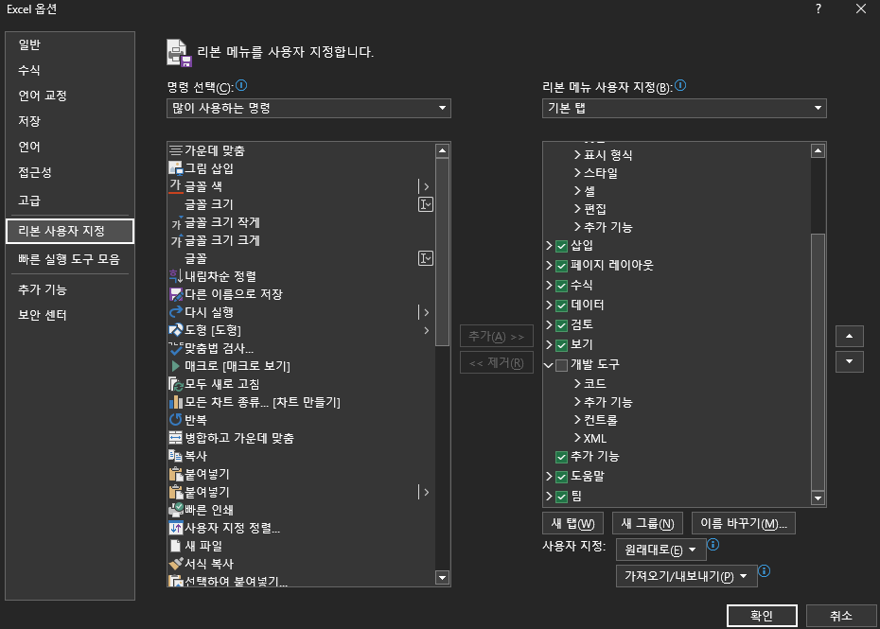Screen dimensions: 880x629
Task: Click the ribbon tabs list scroll up arrow
Action: (x=818, y=150)
